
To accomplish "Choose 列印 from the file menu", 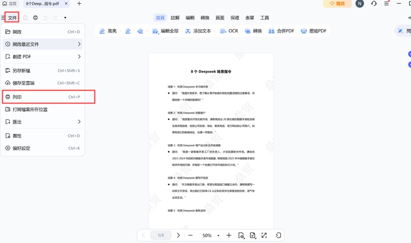I will pos(43,97).
